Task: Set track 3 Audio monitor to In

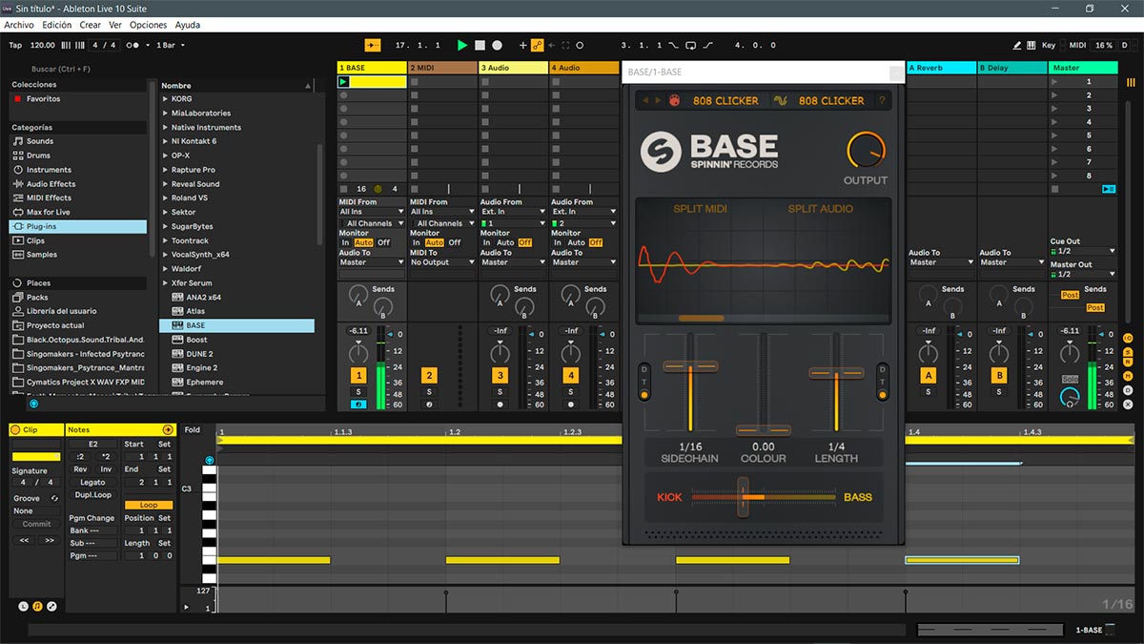Action: tap(486, 242)
